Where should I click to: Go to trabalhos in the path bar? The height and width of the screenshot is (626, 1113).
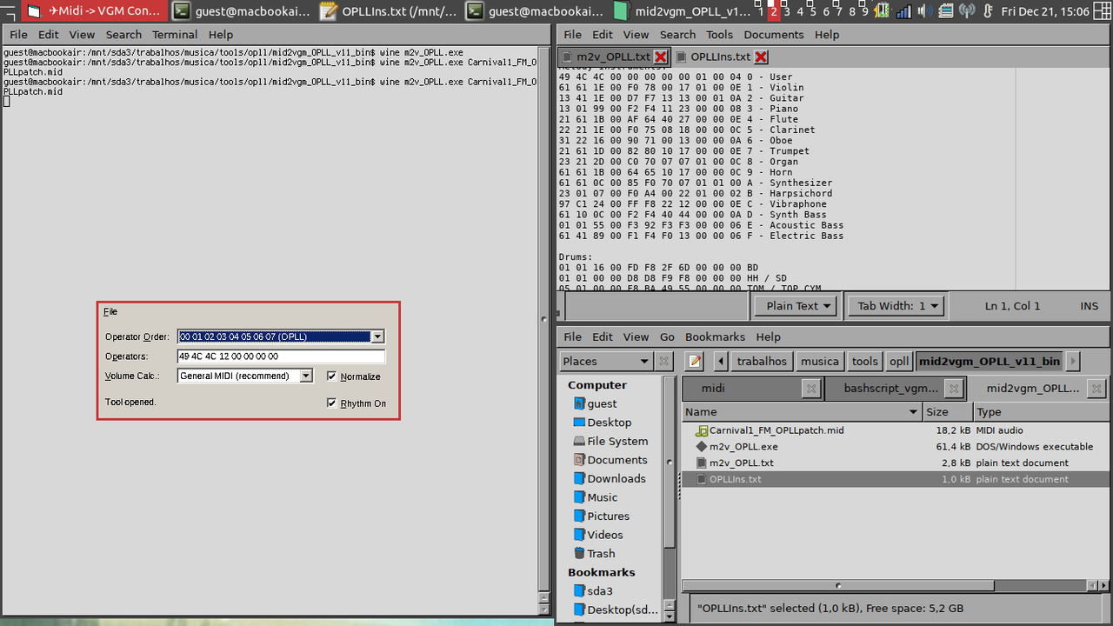pyautogui.click(x=762, y=361)
